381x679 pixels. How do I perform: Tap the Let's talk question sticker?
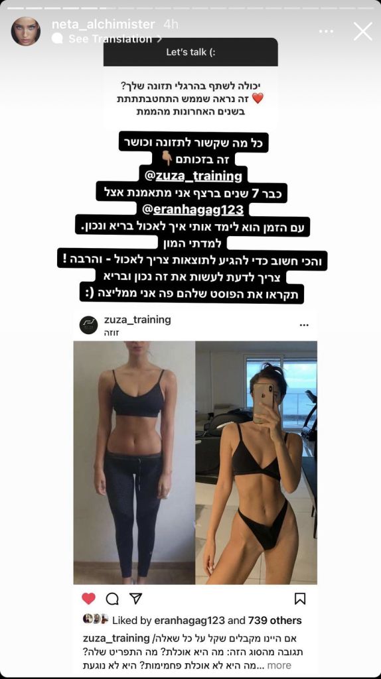pyautogui.click(x=190, y=82)
